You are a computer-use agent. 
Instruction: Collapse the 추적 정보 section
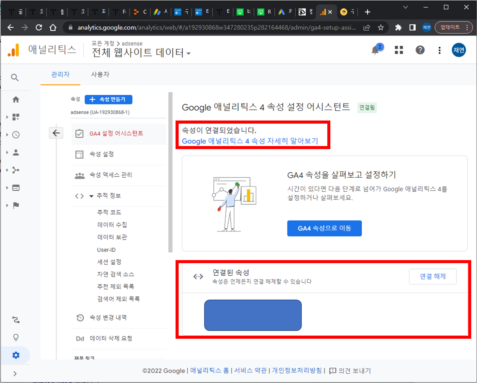[91, 196]
